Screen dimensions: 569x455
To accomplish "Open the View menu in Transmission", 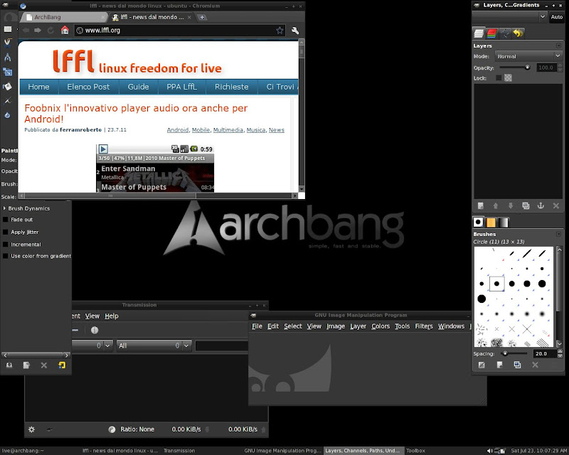I will 92,316.
